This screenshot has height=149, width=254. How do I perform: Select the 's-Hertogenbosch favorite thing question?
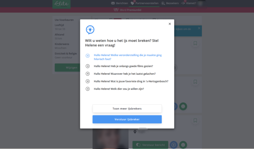click(x=131, y=81)
